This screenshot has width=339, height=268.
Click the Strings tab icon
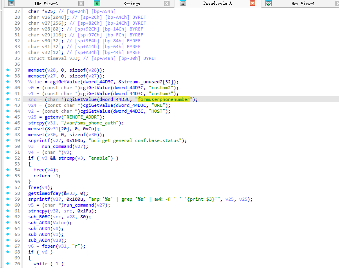[97, 4]
